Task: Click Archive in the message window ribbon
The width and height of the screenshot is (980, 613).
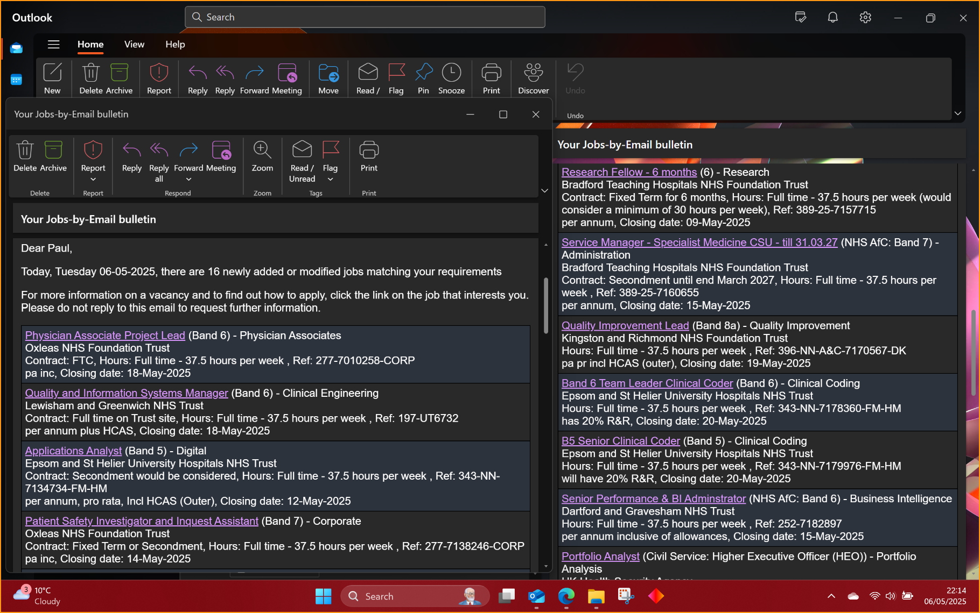Action: click(53, 156)
